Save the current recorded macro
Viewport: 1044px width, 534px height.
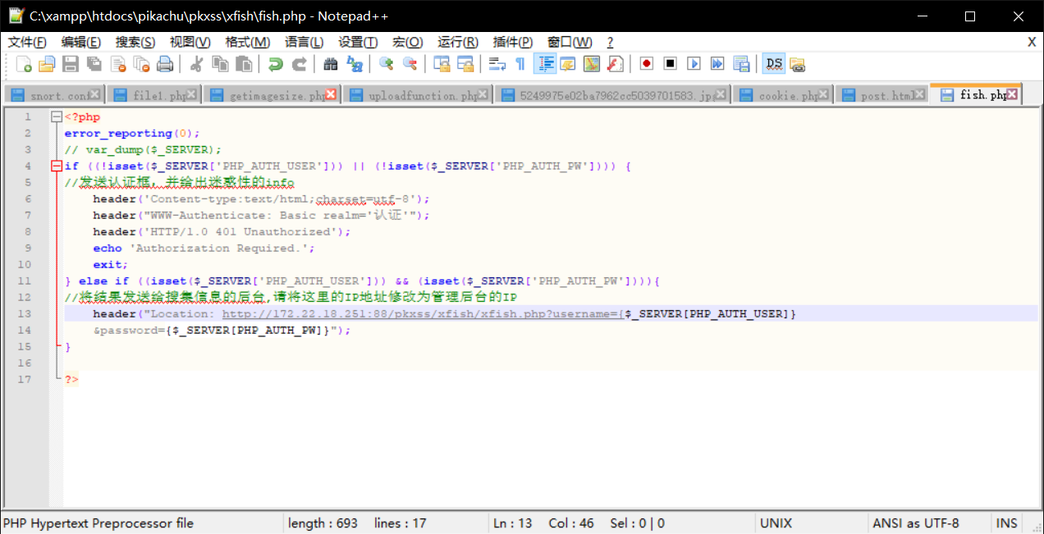[x=741, y=64]
